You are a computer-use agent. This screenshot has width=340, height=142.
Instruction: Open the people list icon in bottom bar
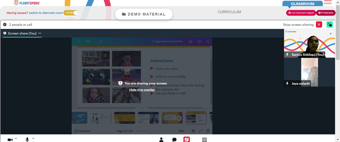tap(161, 140)
